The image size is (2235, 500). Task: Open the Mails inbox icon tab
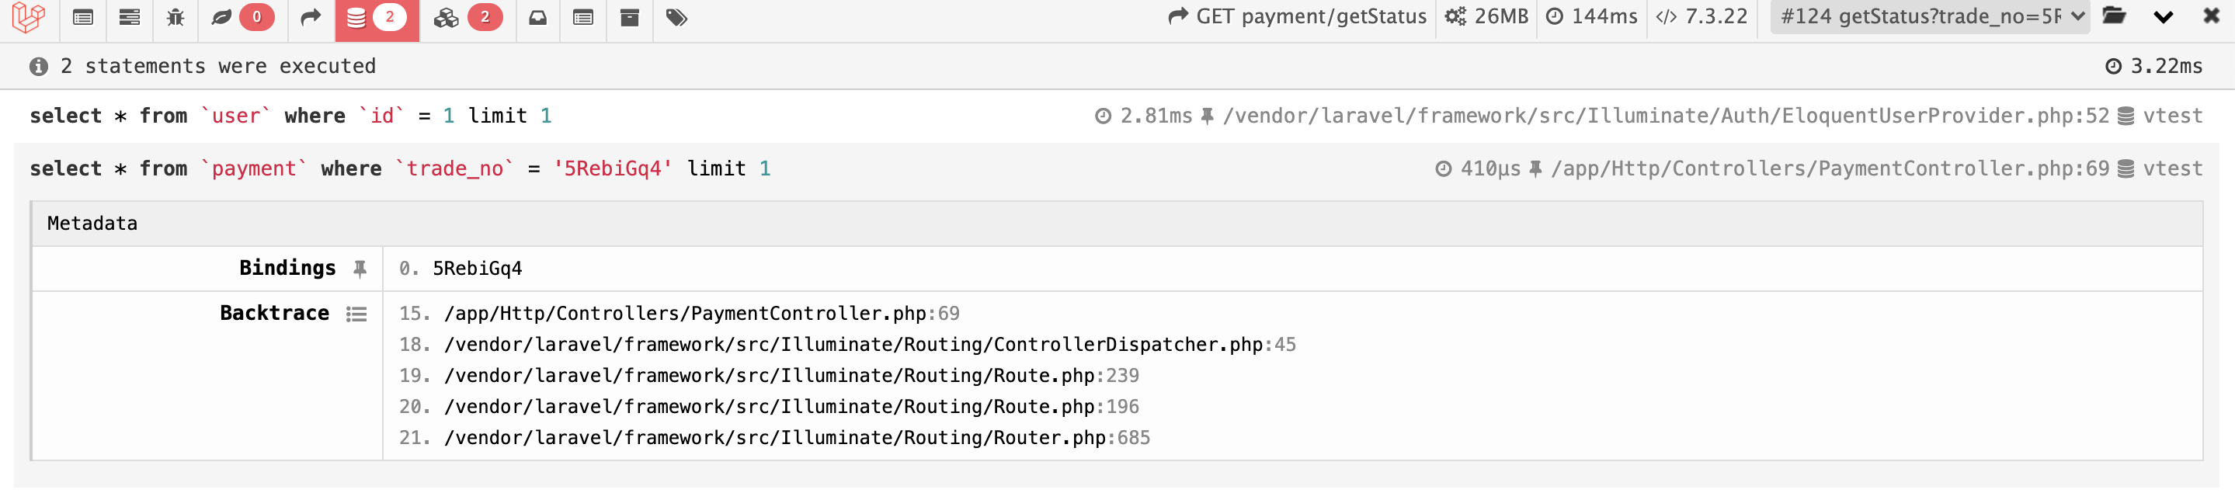[538, 17]
